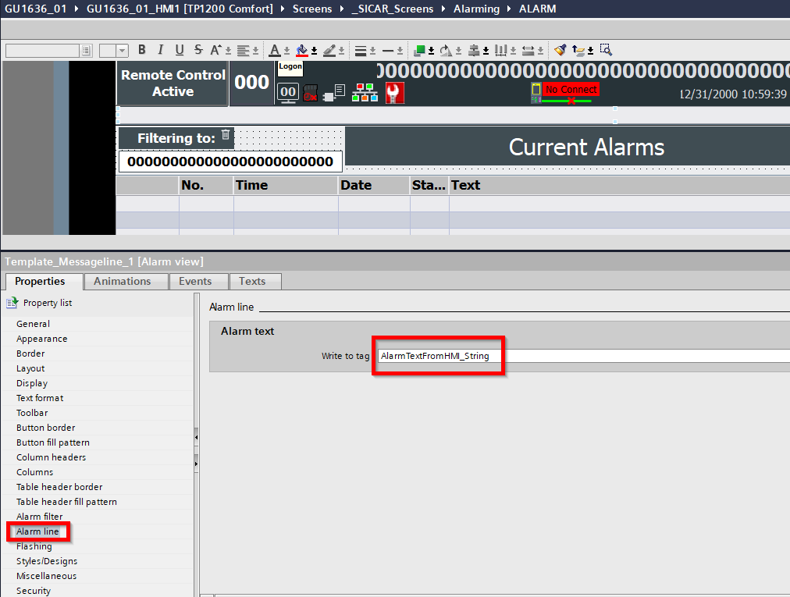Click the rotate object icon

point(446,51)
